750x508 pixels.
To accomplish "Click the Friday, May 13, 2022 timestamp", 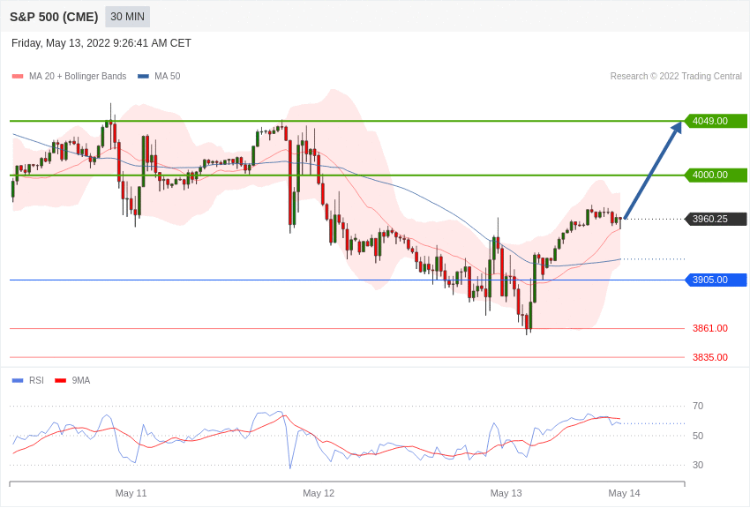I will point(101,43).
